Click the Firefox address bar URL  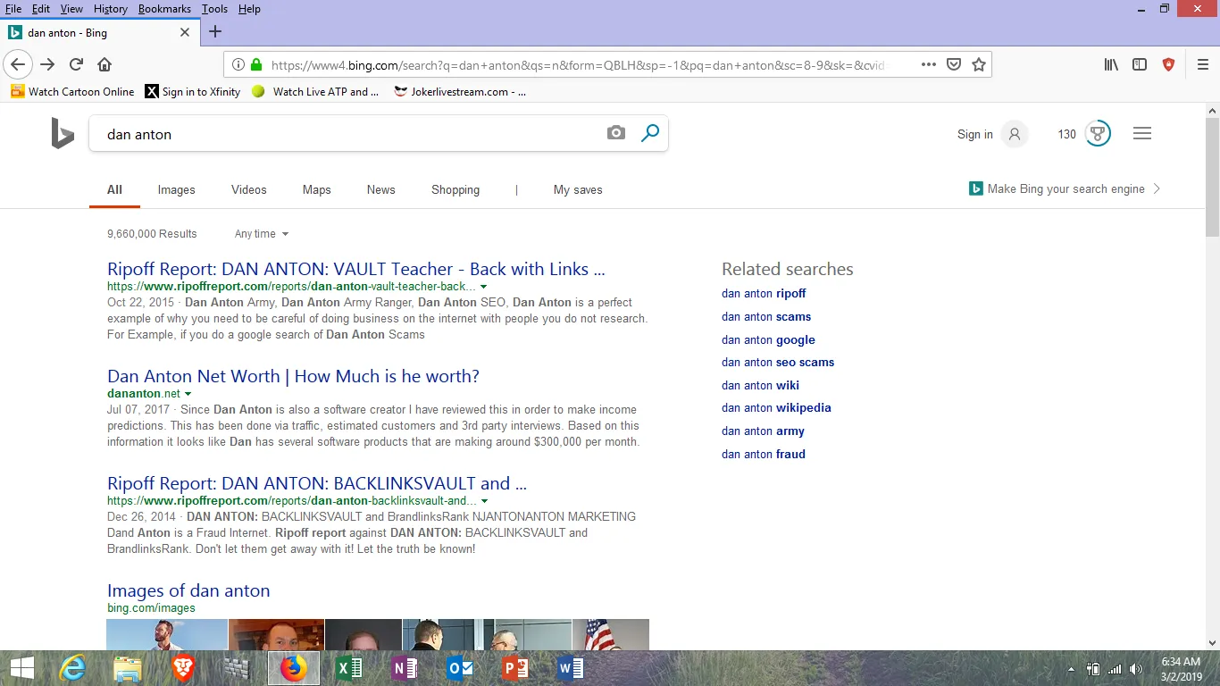click(x=577, y=64)
